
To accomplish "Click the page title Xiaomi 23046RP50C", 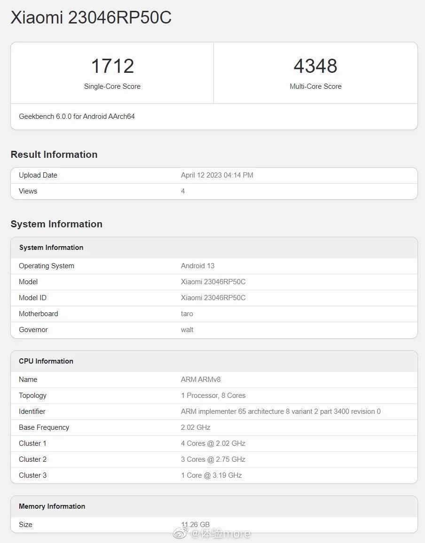I will tap(91, 17).
